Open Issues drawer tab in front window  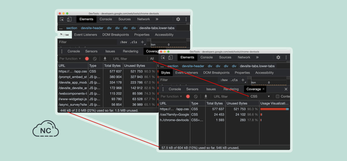[211, 89]
